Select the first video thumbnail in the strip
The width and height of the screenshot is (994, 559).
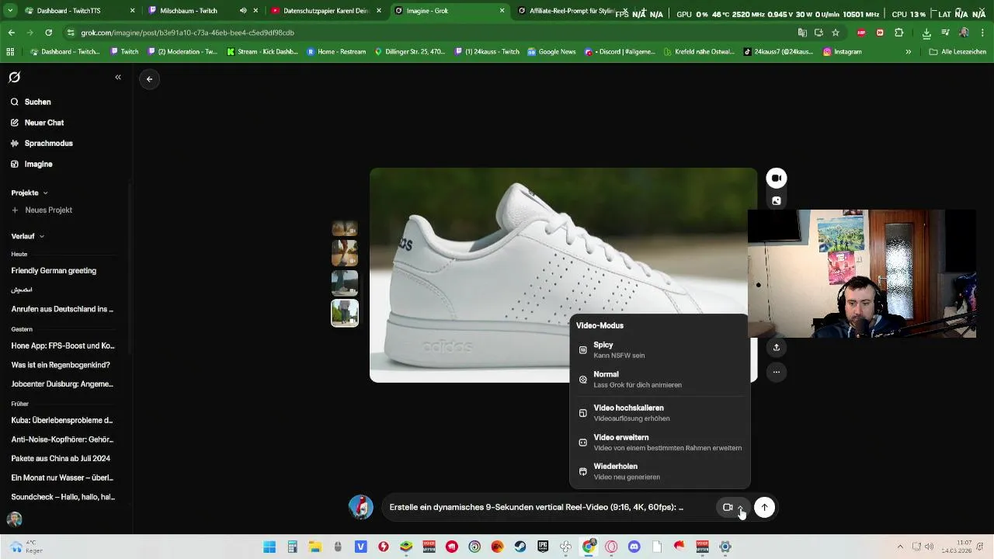(345, 228)
